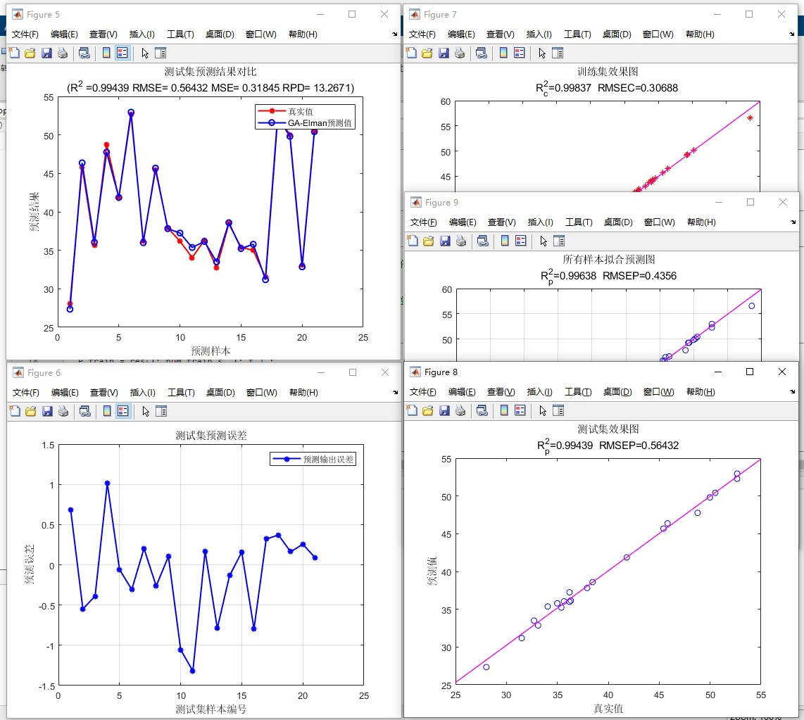Select the 真实值 x-axis label in Figure 8
This screenshot has height=720, width=804.
(x=608, y=709)
